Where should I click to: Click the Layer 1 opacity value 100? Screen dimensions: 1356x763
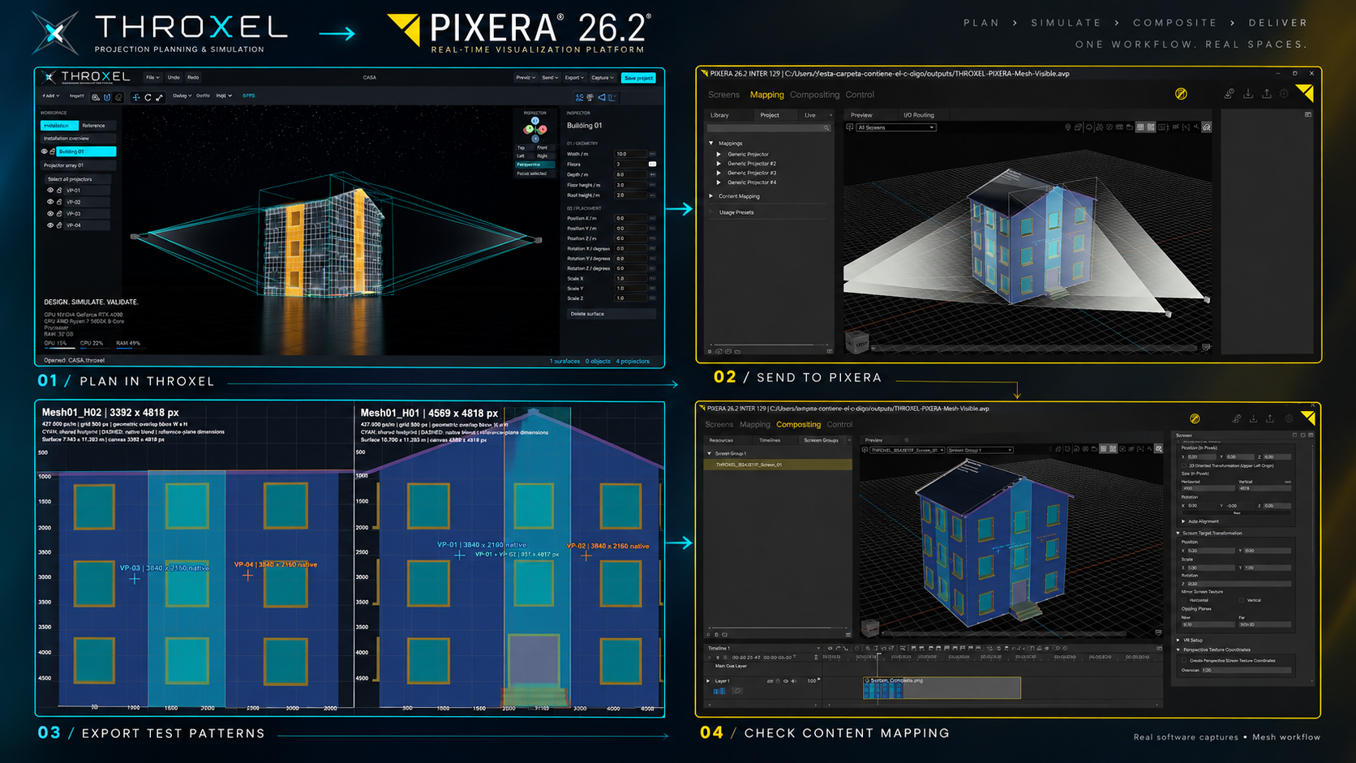(811, 681)
